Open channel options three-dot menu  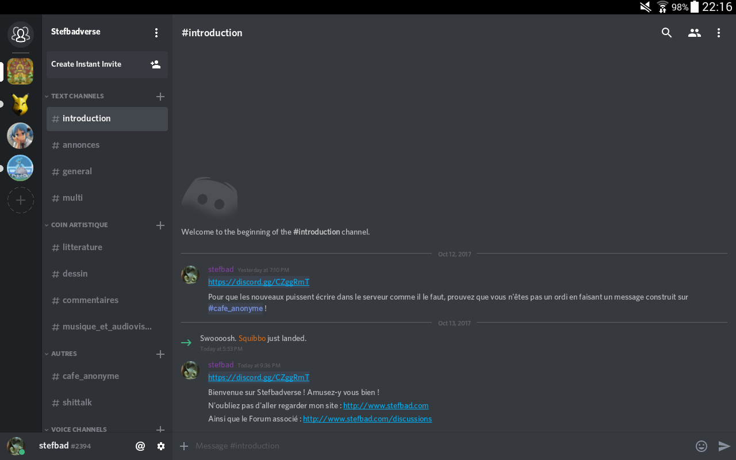[719, 33]
